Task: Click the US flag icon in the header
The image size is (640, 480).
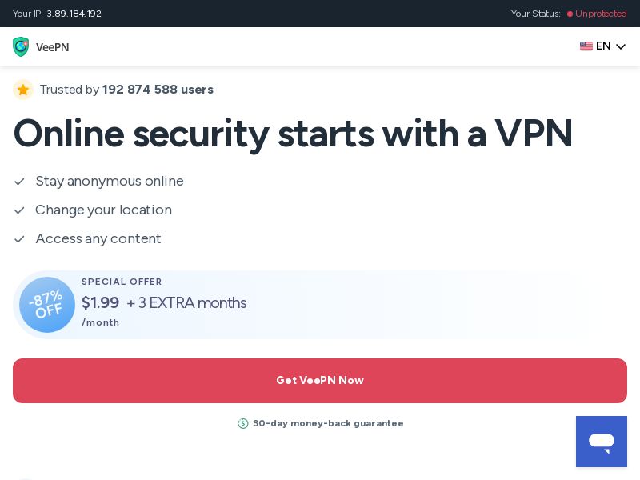Action: click(x=586, y=46)
